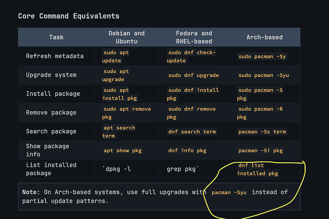The width and height of the screenshot is (329, 219).
Task: Select the sudo dnf upgrade command
Action: (x=194, y=75)
